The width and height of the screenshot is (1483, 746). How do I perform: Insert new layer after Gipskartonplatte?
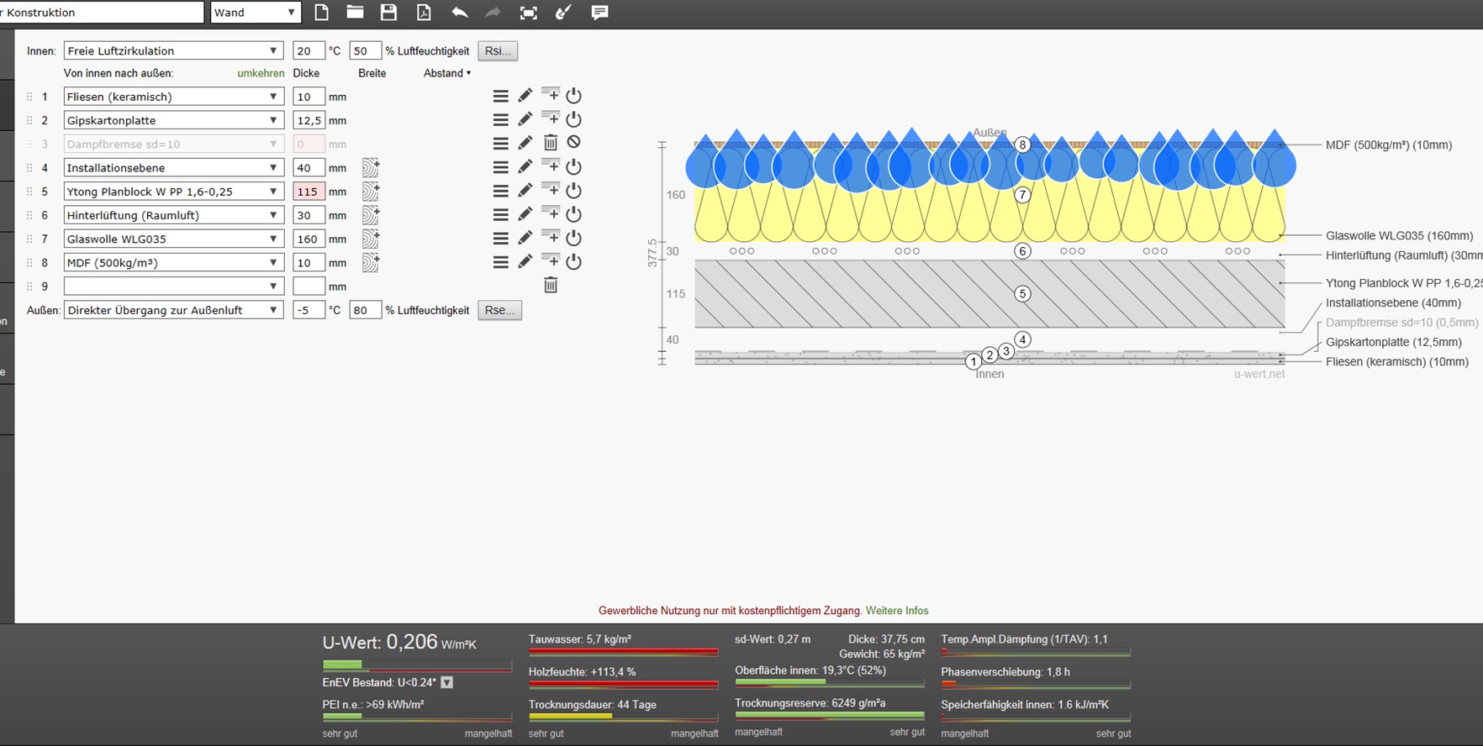click(550, 118)
